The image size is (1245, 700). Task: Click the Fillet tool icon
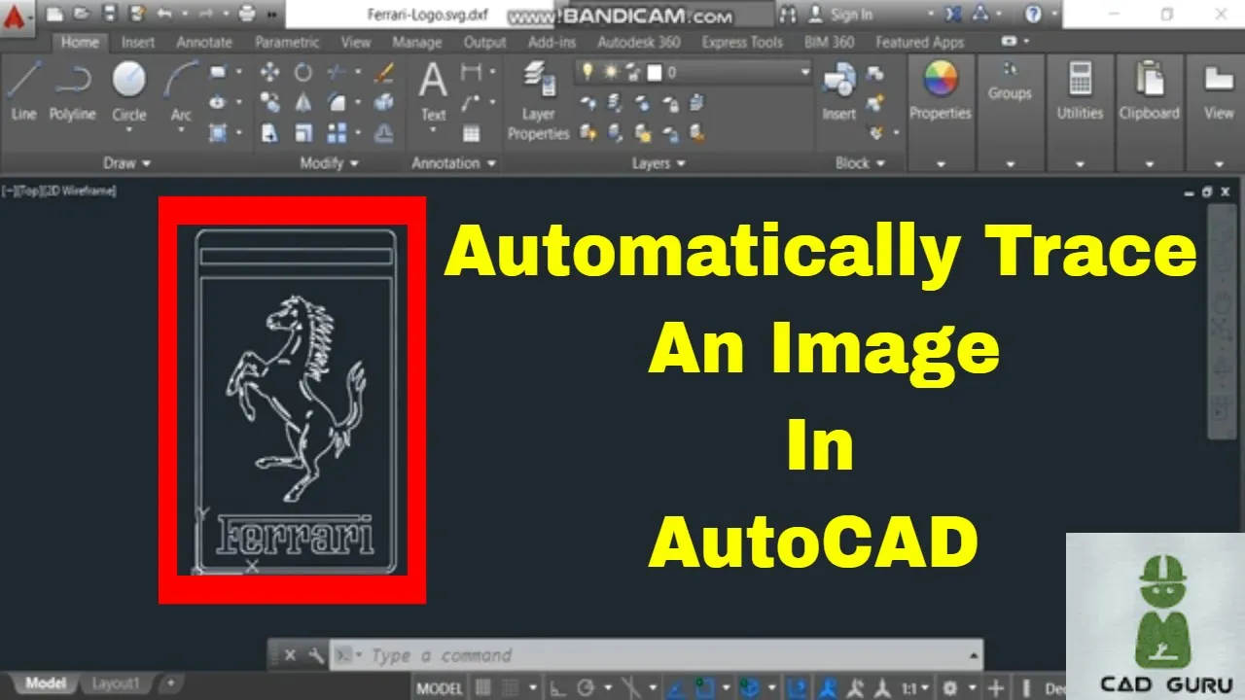pos(337,102)
